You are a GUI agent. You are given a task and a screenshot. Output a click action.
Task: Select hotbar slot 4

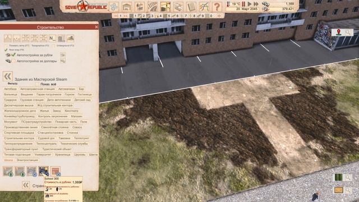158,16
